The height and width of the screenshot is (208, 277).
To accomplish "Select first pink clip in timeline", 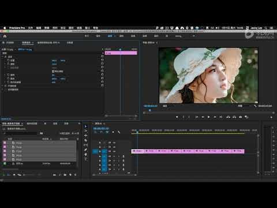I will point(137,151).
